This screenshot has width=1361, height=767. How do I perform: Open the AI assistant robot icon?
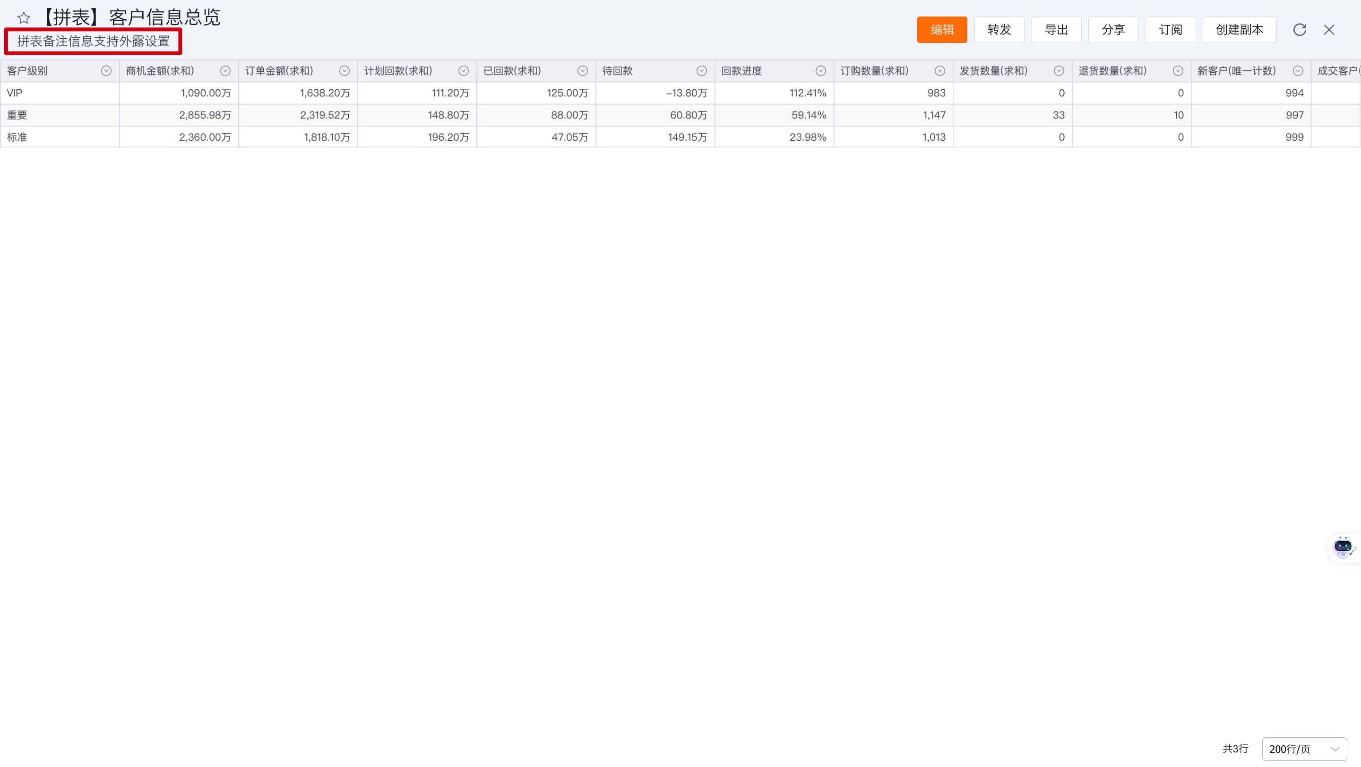(1343, 547)
